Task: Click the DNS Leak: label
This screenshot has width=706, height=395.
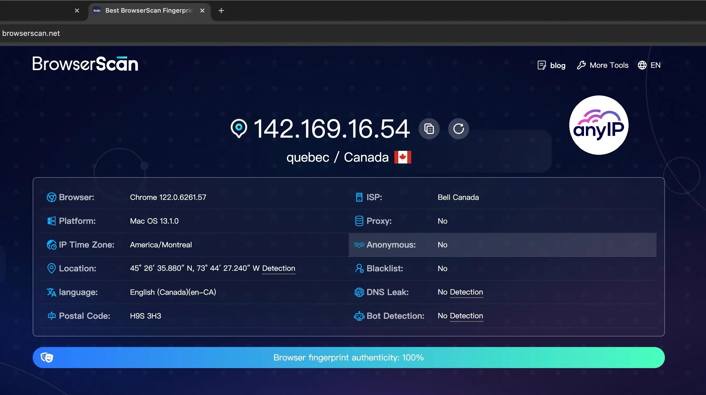Action: [x=388, y=292]
